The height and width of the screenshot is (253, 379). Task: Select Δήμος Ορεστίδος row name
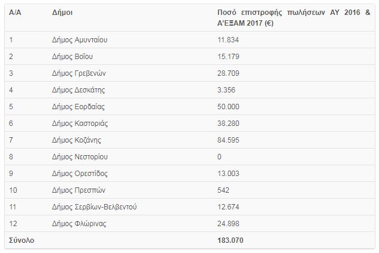pos(80,174)
